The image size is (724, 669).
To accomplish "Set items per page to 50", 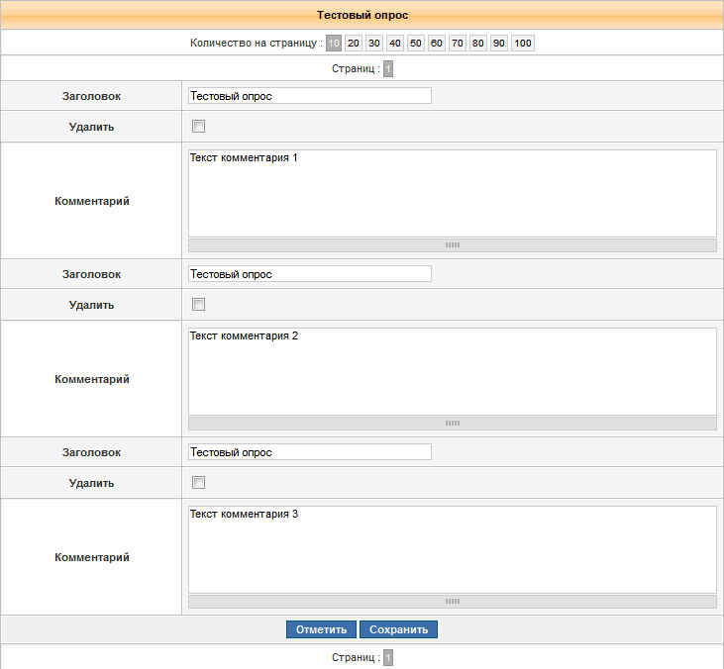I will click(x=415, y=44).
